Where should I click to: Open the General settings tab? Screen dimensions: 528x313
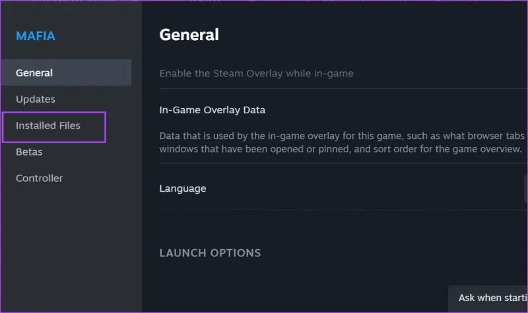click(34, 72)
